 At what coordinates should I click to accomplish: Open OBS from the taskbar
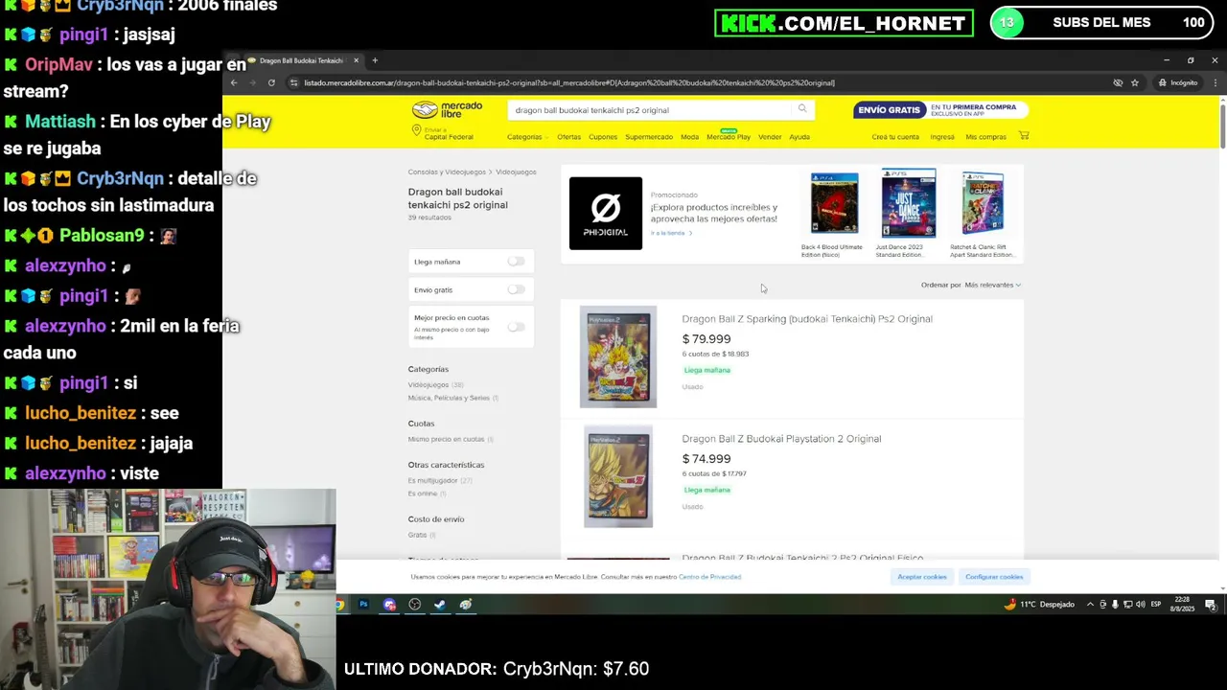click(414, 605)
